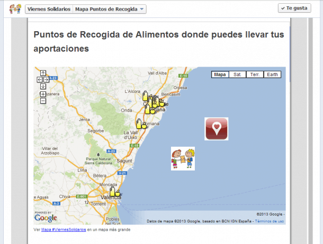Open the Términos de uso link
Screen dimensions: 323x244
[270, 221]
